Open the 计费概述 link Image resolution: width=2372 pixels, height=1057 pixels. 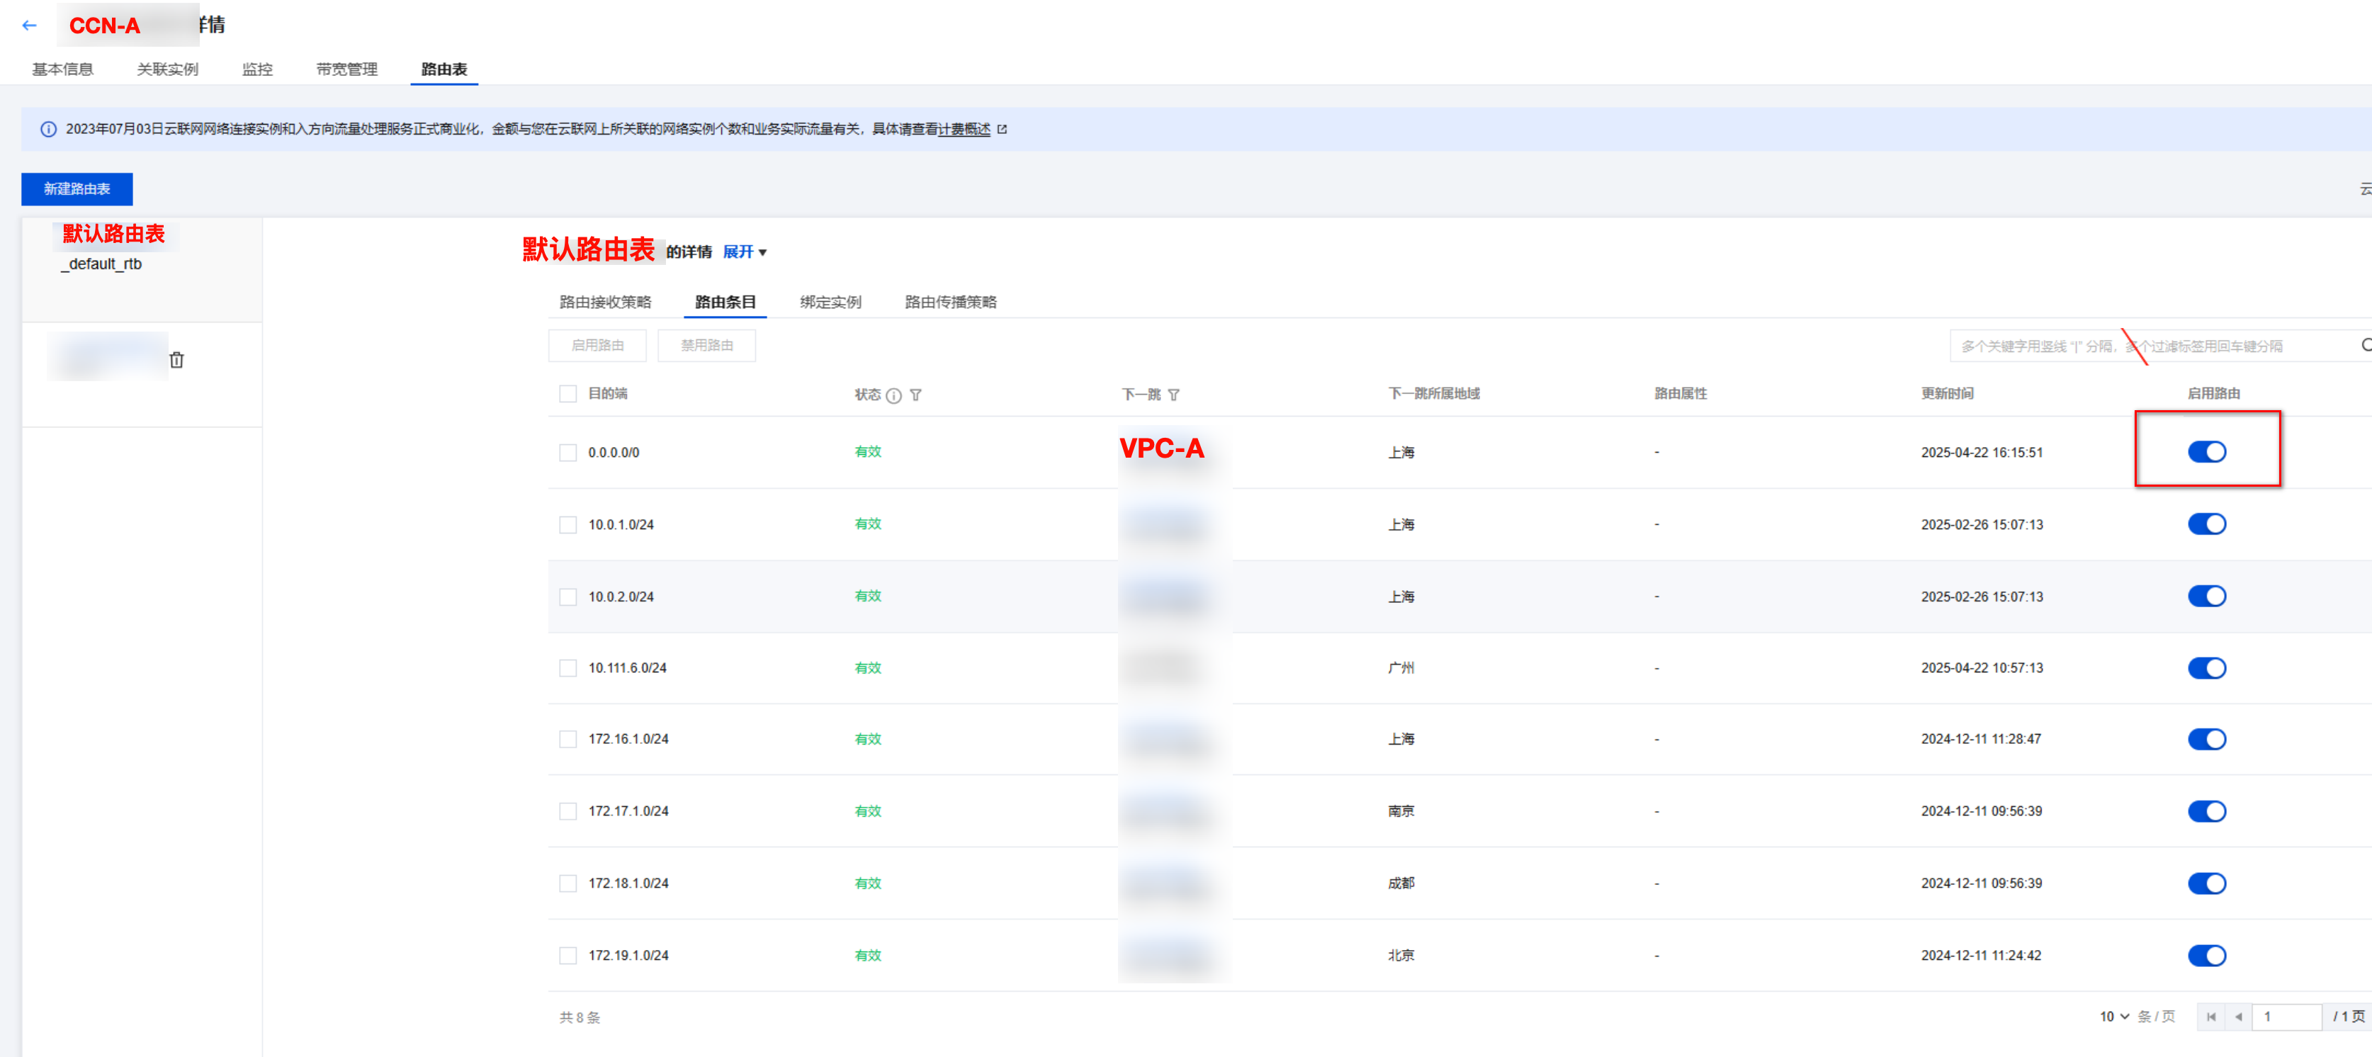(x=963, y=130)
